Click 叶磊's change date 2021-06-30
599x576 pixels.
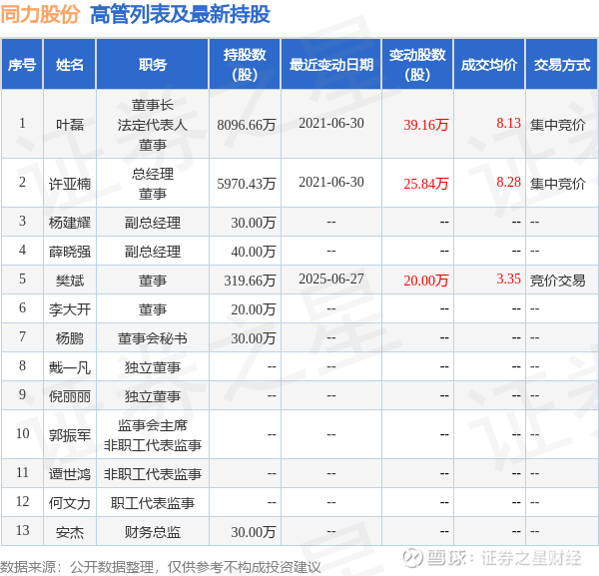pyautogui.click(x=331, y=123)
